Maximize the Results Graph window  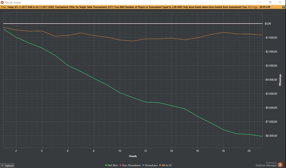tap(270, 2)
